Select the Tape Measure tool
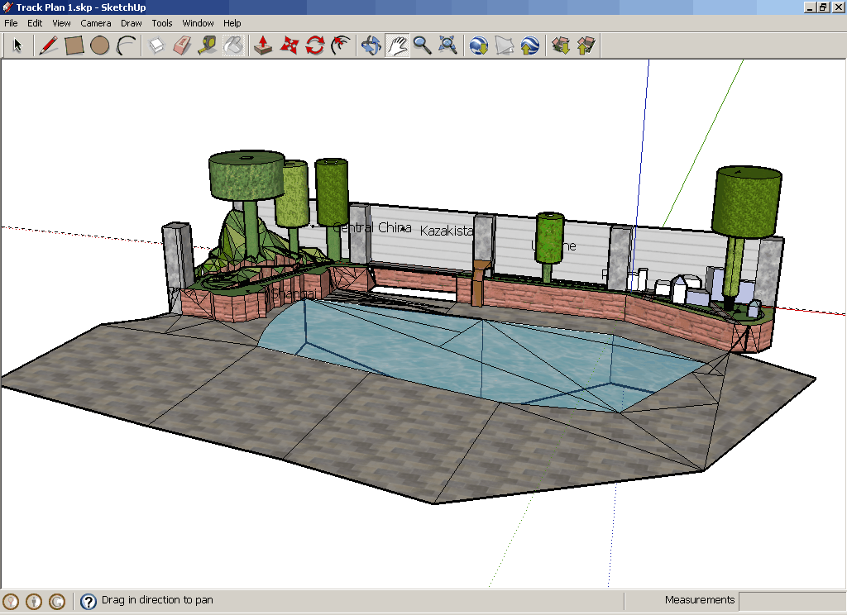The height and width of the screenshot is (615, 847). point(208,45)
